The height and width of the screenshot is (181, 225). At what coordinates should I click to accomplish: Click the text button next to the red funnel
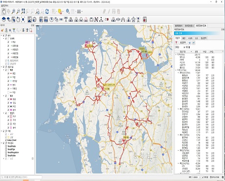point(183,43)
